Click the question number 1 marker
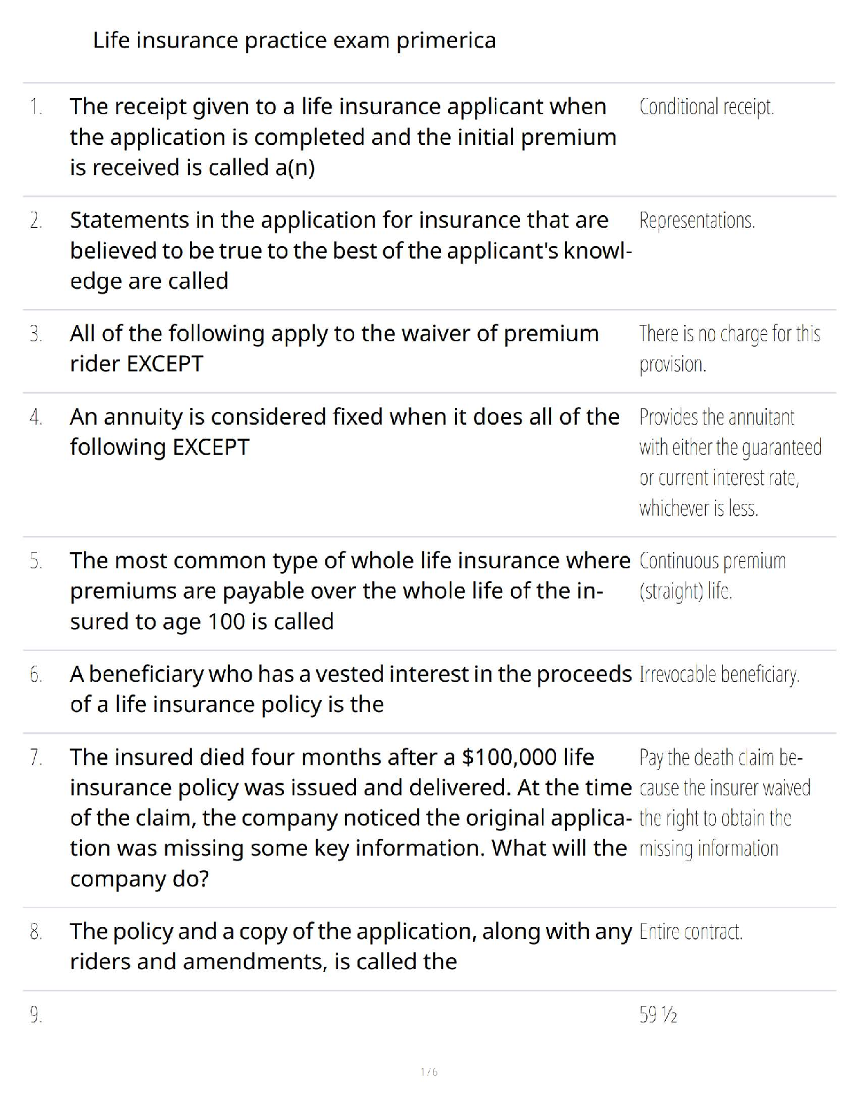Screen dimensions: 858x1110 point(36,107)
